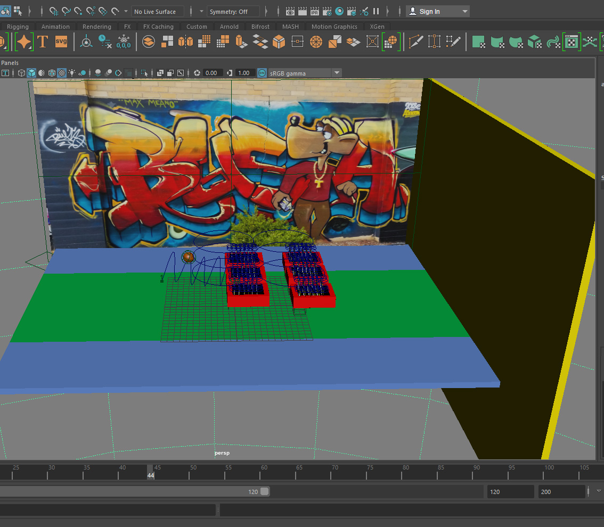Image resolution: width=604 pixels, height=527 pixels.
Task: Click the Quad Draw pencil tool icon
Action: coord(453,42)
